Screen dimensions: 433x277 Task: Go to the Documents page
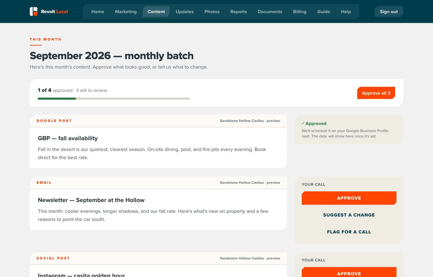tap(270, 12)
